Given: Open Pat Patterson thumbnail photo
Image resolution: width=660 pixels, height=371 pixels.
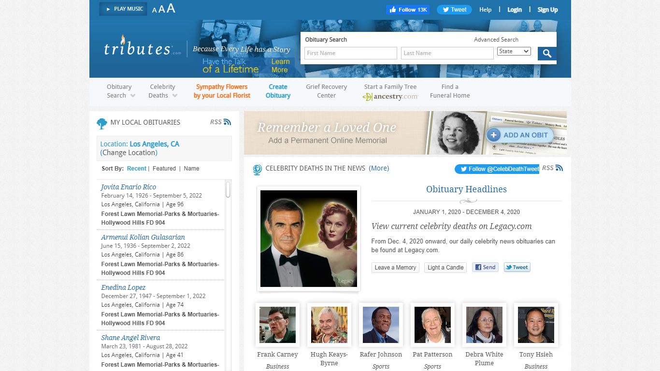Looking at the screenshot, I should (432, 325).
